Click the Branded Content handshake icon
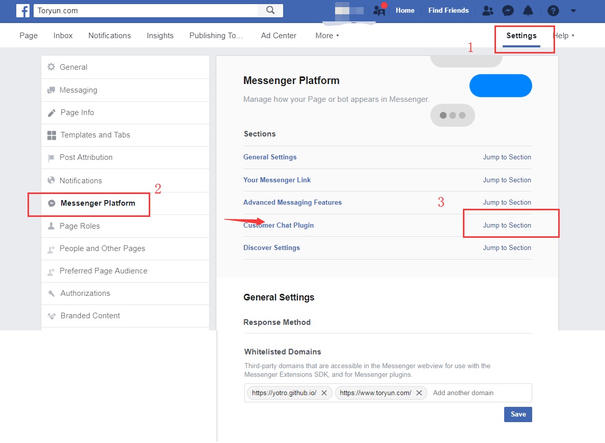The width and height of the screenshot is (605, 443). (x=51, y=316)
